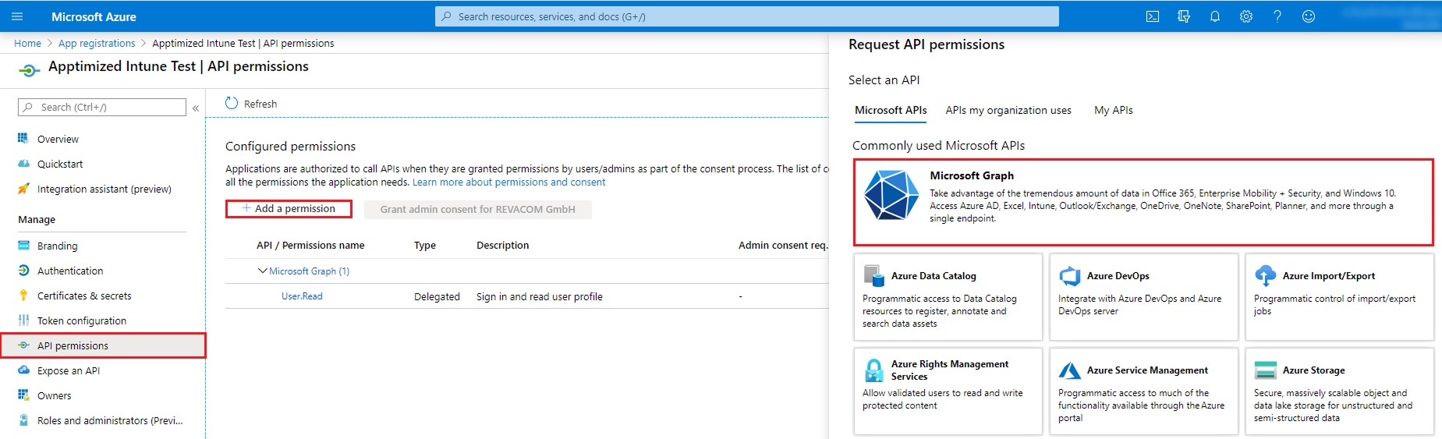The height and width of the screenshot is (439, 1442).
Task: Switch to My APIs tab
Action: tap(1113, 110)
